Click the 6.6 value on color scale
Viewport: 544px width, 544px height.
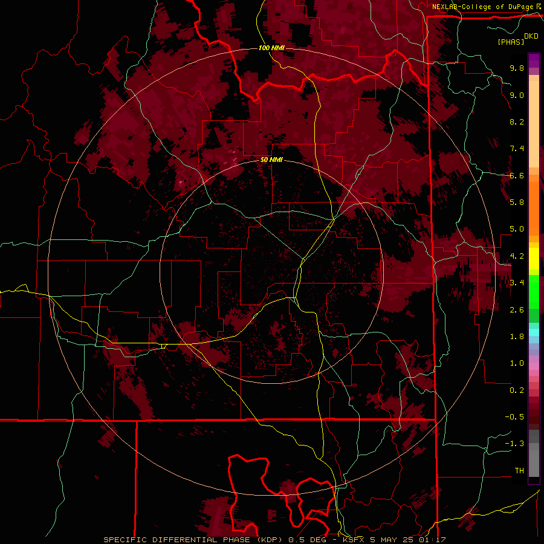(517, 175)
